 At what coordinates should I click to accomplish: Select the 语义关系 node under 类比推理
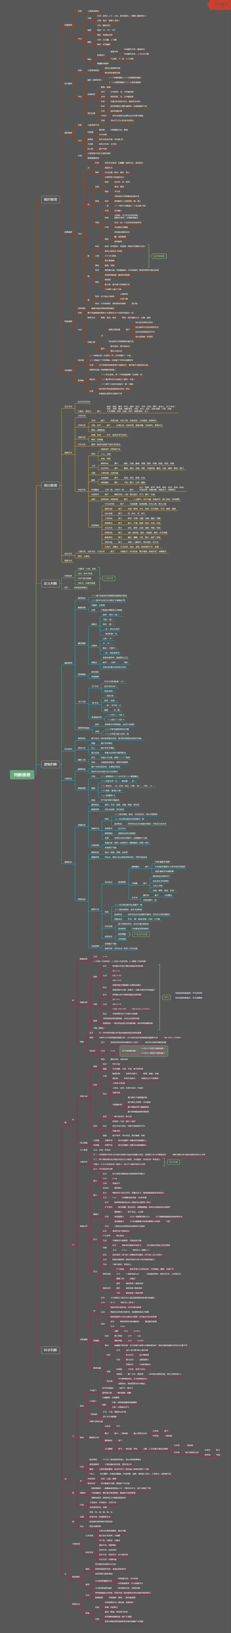(x=68, y=407)
